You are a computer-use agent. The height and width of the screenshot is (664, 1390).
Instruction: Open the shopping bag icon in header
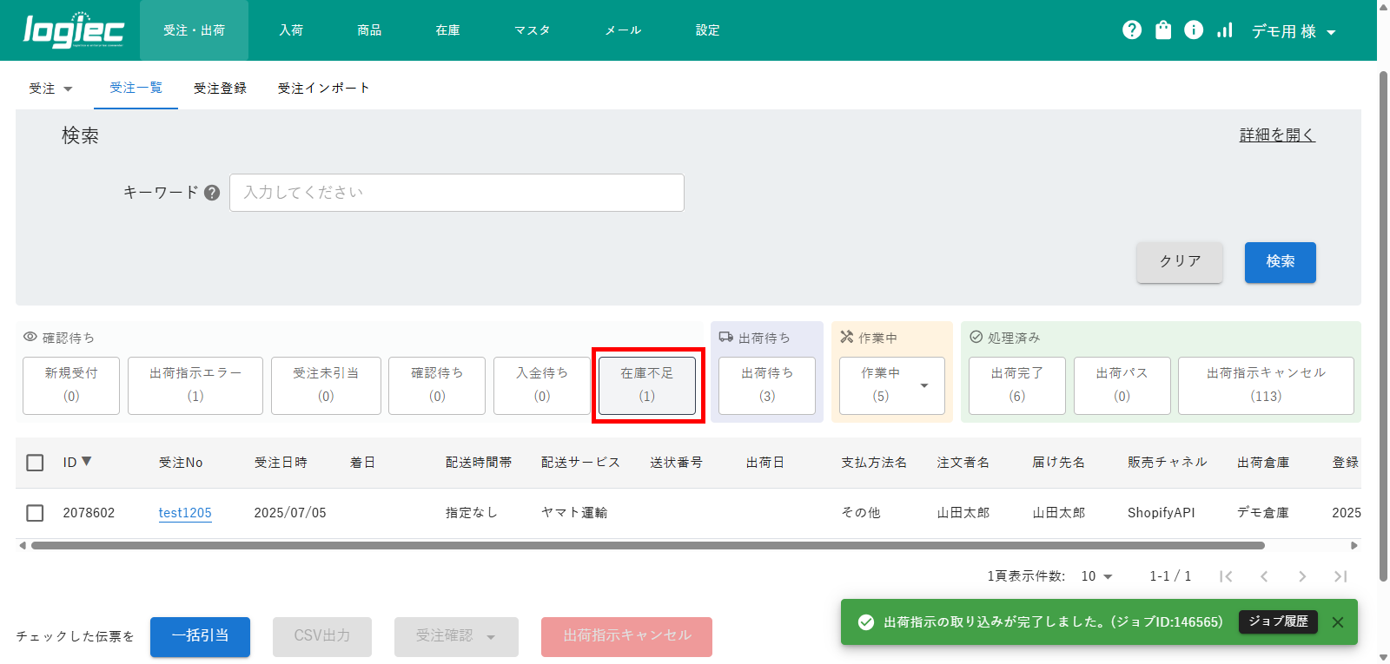[x=1163, y=30]
